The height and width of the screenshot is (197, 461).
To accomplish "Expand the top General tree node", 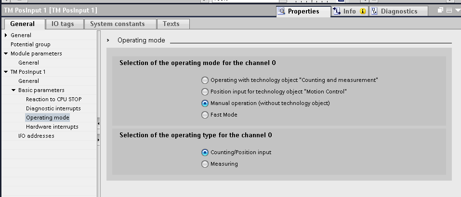I will point(6,35).
